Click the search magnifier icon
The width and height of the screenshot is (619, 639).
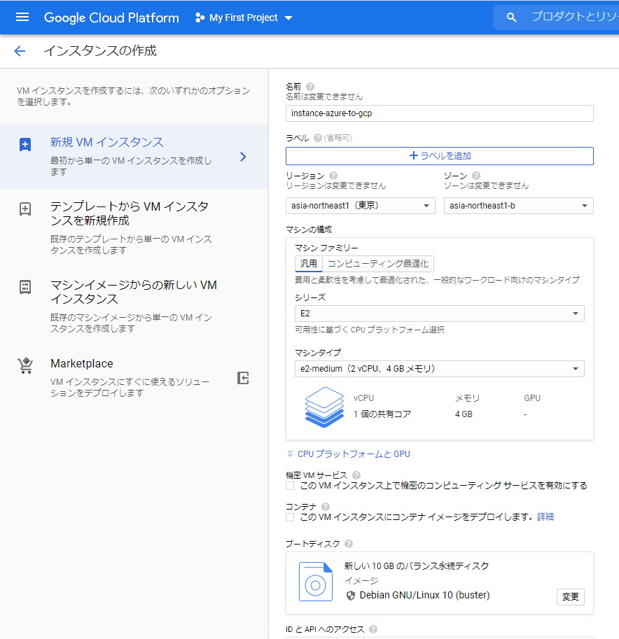511,17
